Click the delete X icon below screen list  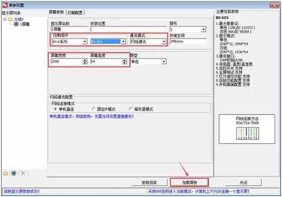[23, 173]
